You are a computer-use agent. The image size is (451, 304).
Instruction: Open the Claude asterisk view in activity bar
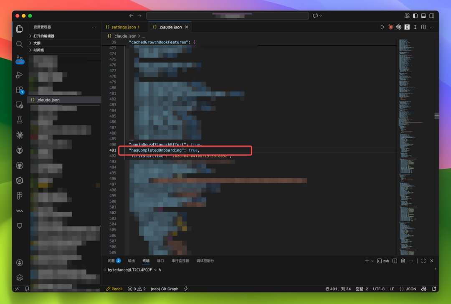coord(19,135)
